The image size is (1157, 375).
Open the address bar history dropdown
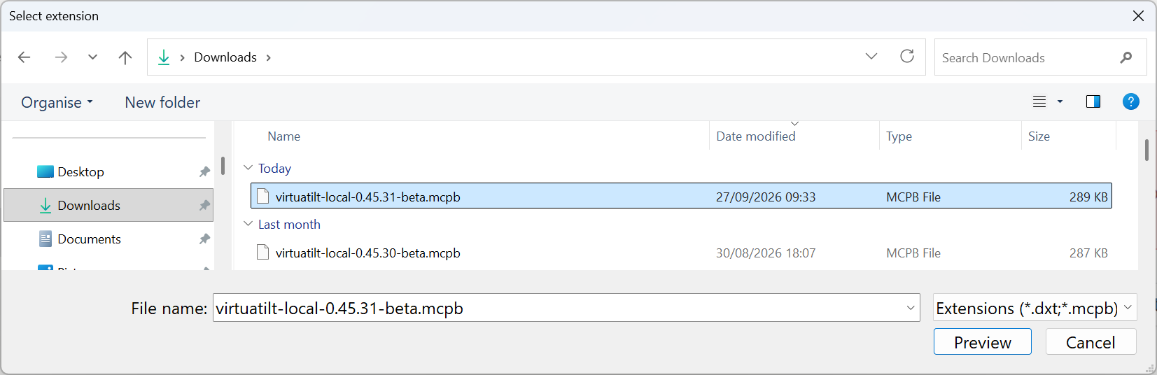pos(871,57)
